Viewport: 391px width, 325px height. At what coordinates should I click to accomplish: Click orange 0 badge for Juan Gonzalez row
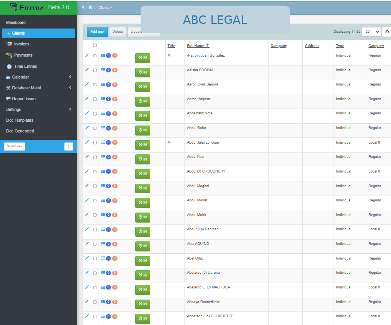click(x=115, y=55)
